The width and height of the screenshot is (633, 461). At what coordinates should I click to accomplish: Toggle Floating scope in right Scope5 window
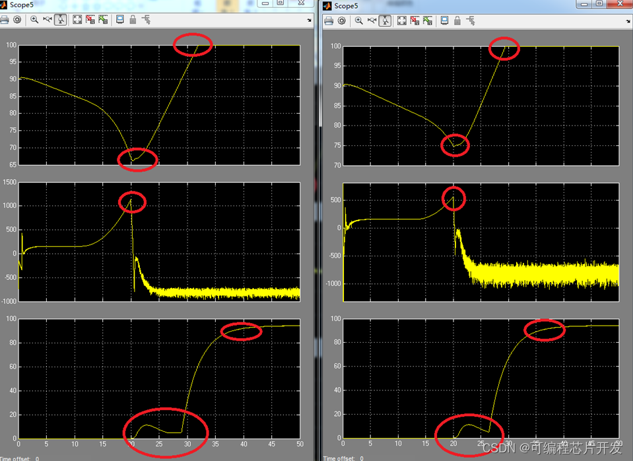444,20
